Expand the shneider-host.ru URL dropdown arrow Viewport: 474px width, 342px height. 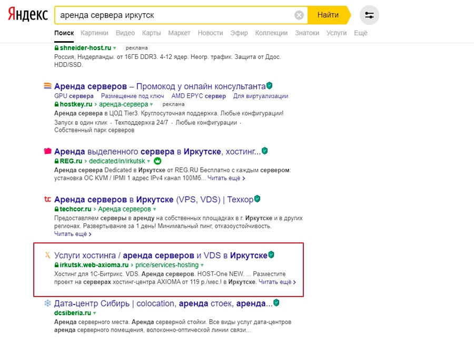coord(115,48)
